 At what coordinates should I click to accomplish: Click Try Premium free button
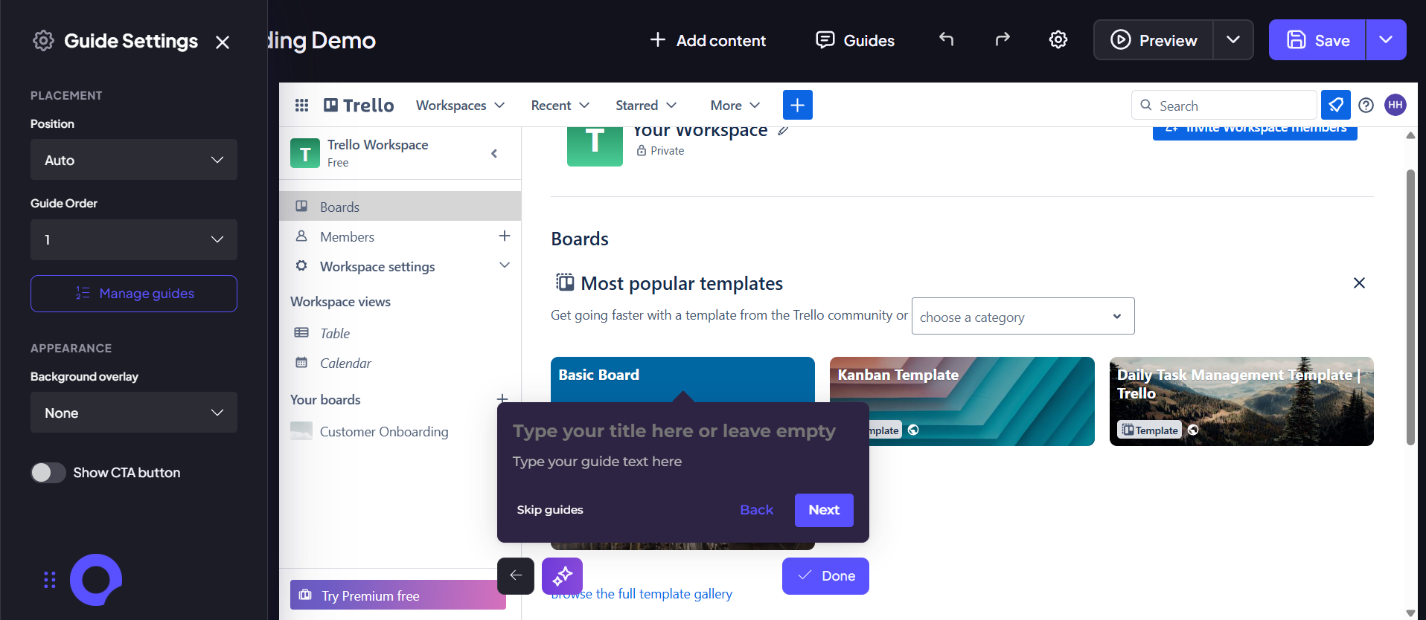pyautogui.click(x=398, y=595)
